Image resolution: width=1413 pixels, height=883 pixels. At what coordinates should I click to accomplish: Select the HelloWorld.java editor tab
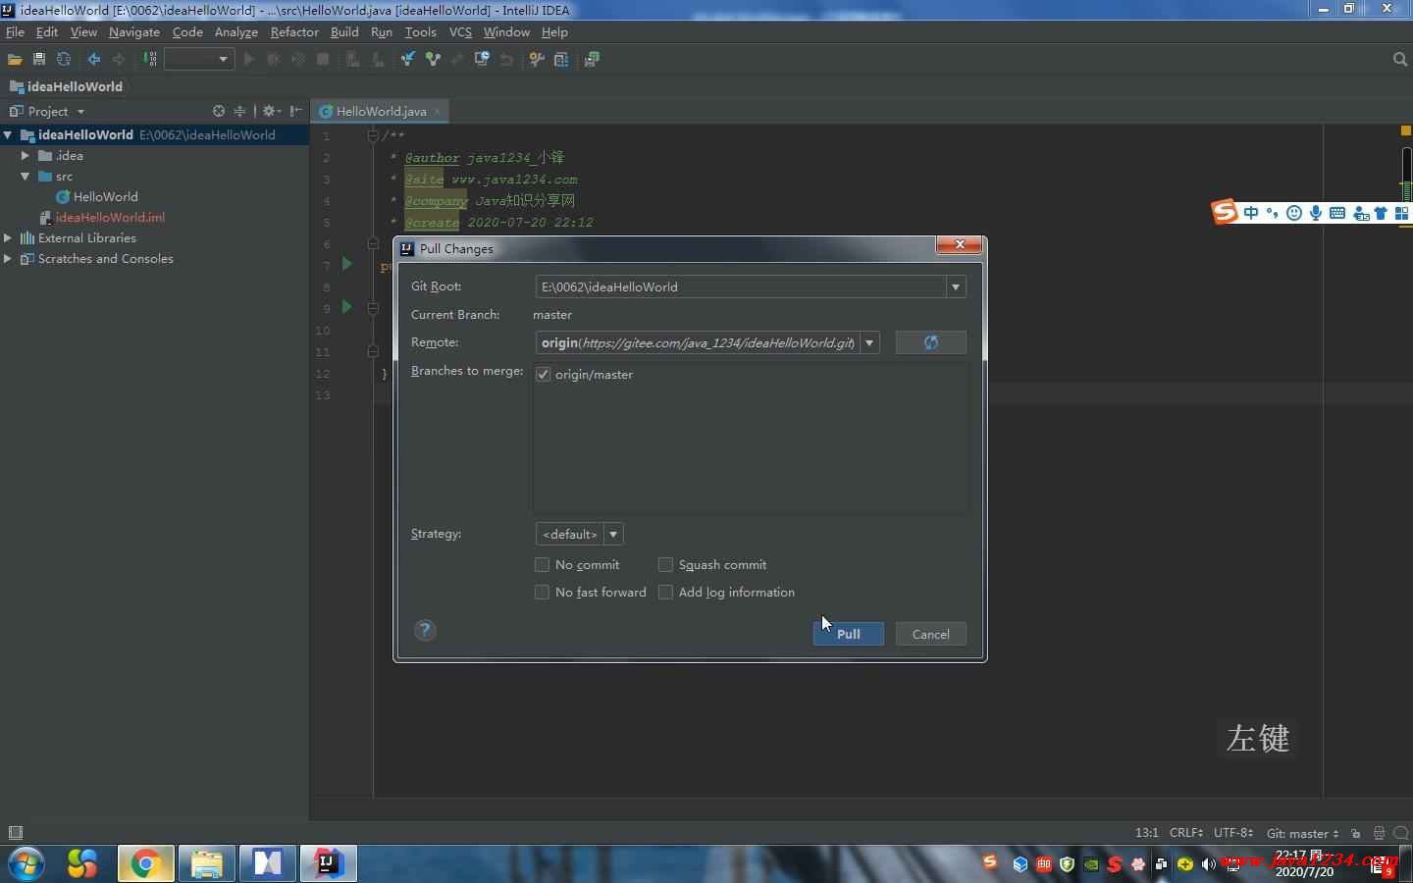381,111
